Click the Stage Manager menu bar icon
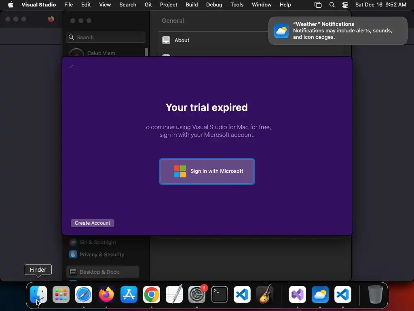The image size is (414, 311). pyautogui.click(x=318, y=4)
